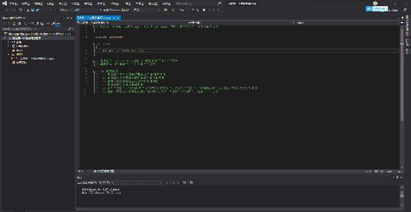Click the Solution Explorer search box

coord(33,29)
